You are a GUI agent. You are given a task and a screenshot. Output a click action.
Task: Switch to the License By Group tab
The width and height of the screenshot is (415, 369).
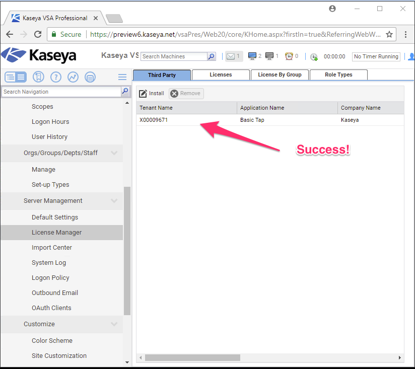pos(280,75)
